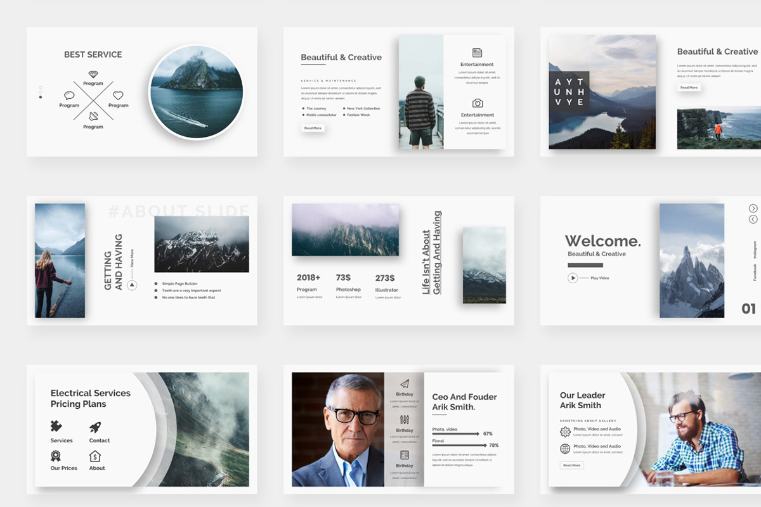Image resolution: width=761 pixels, height=507 pixels.
Task: Click Read More on Our Leader slide
Action: 571,465
